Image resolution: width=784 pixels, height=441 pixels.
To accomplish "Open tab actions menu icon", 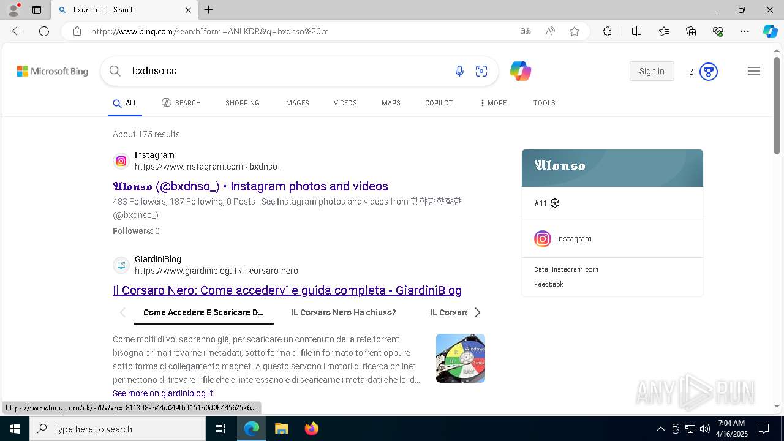I will point(37,10).
